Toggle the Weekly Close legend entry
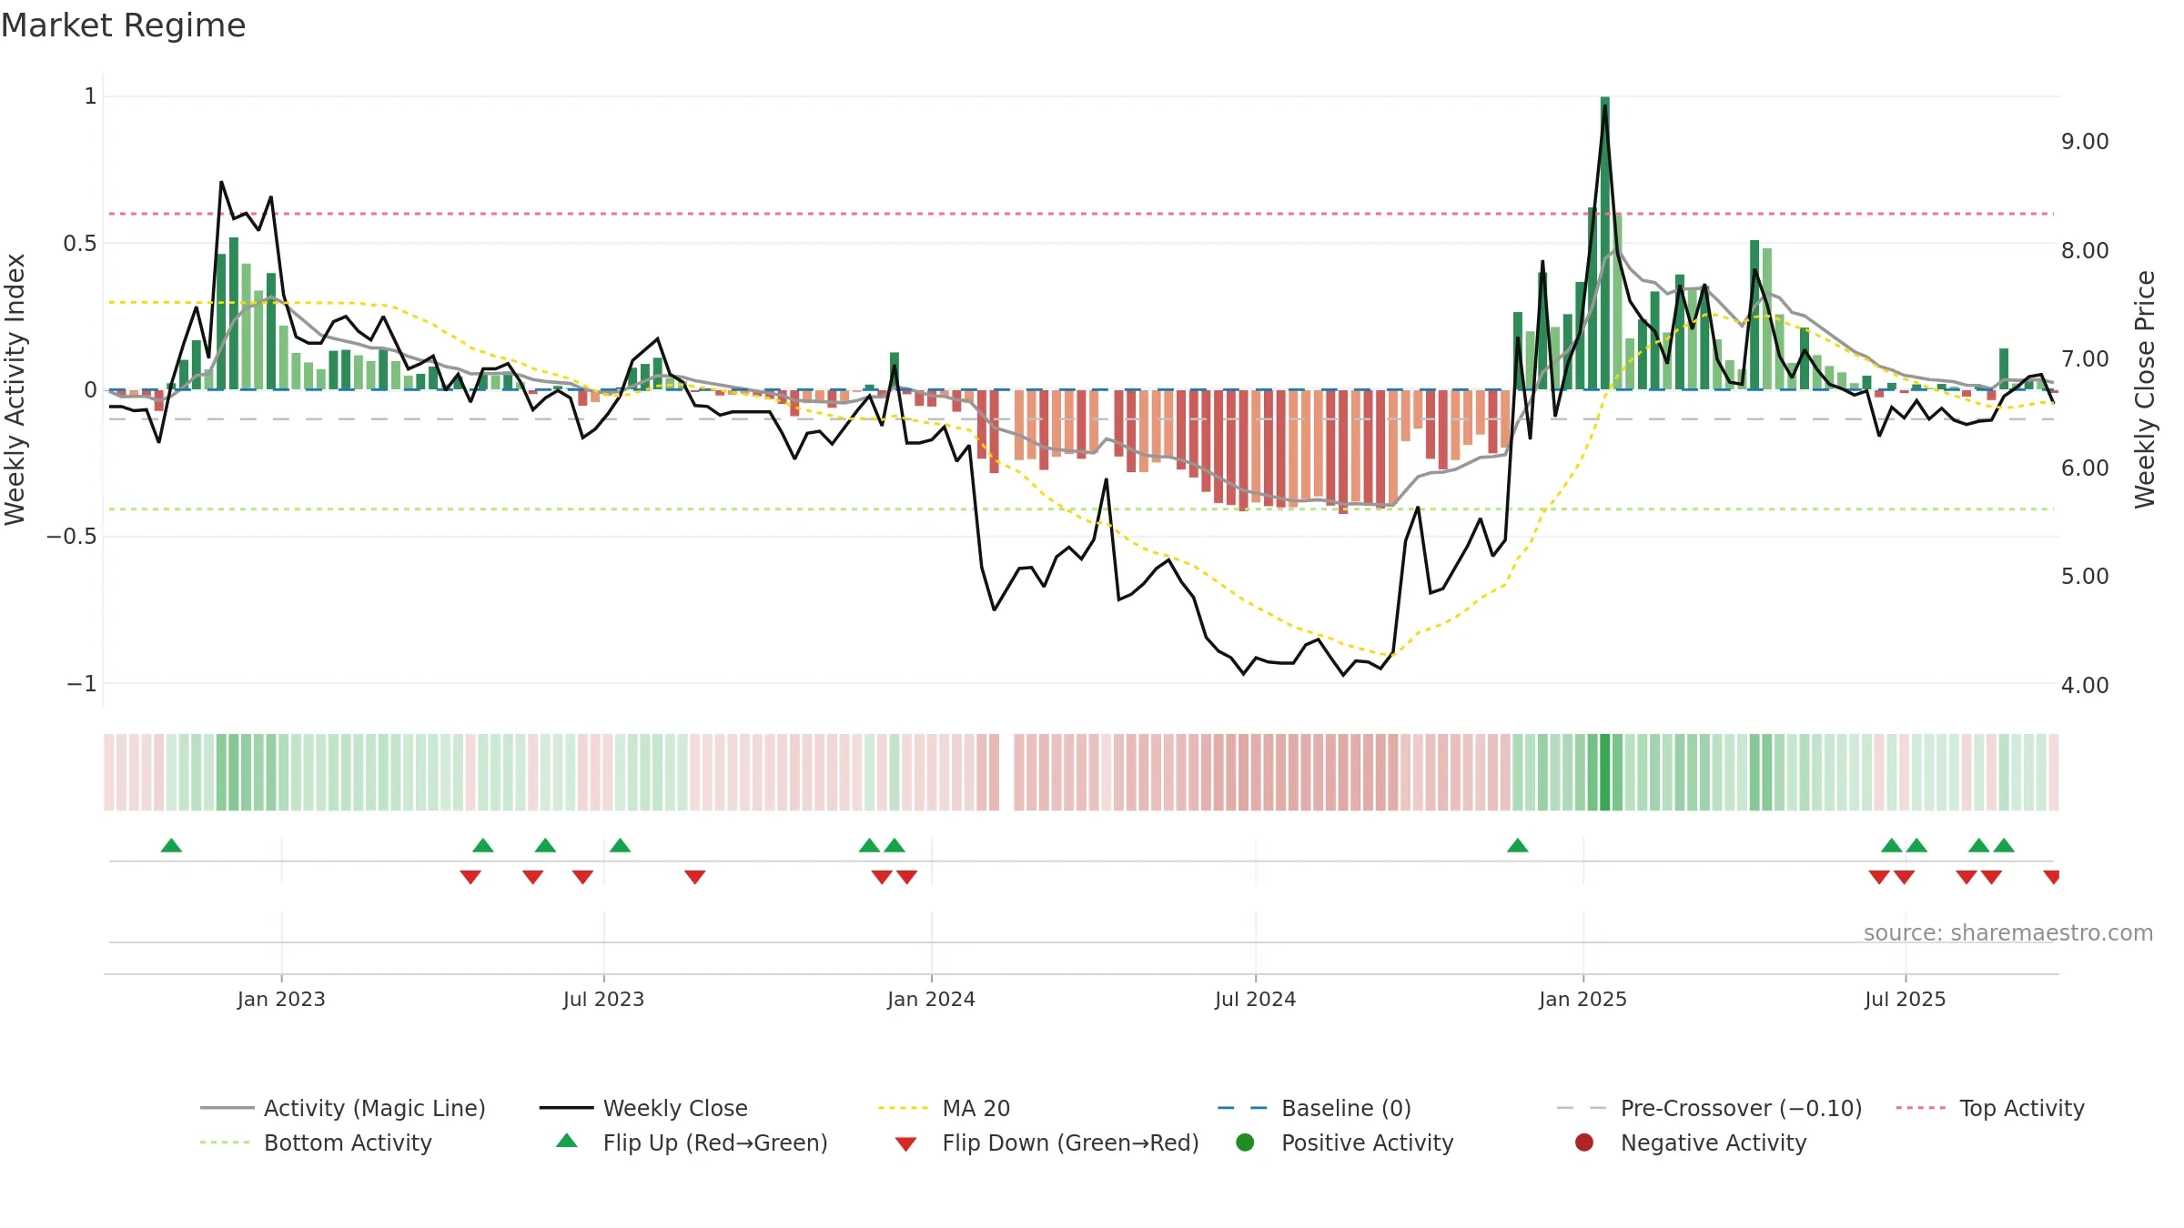The width and height of the screenshot is (2184, 1228). (x=643, y=1108)
